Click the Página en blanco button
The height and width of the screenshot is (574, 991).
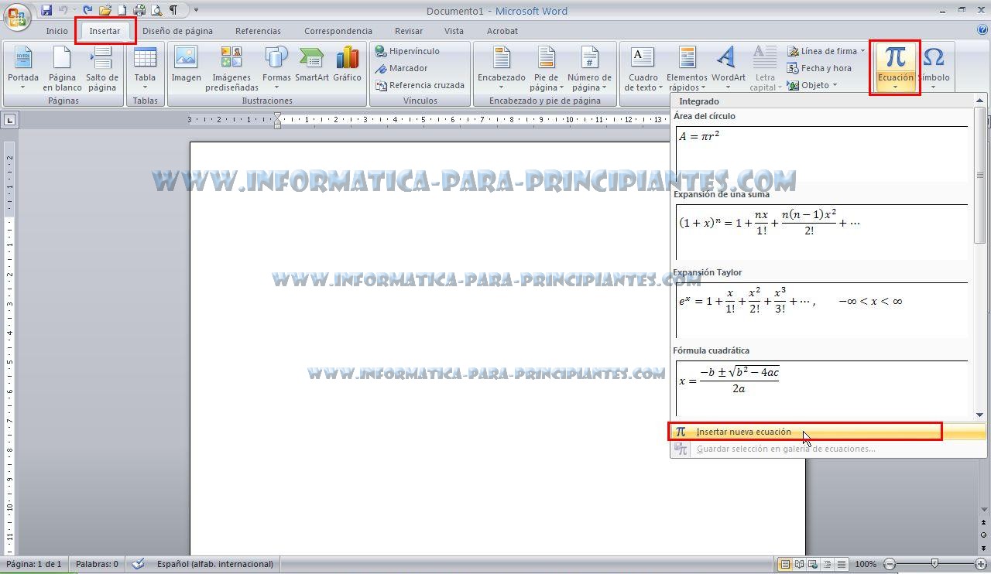(x=62, y=66)
